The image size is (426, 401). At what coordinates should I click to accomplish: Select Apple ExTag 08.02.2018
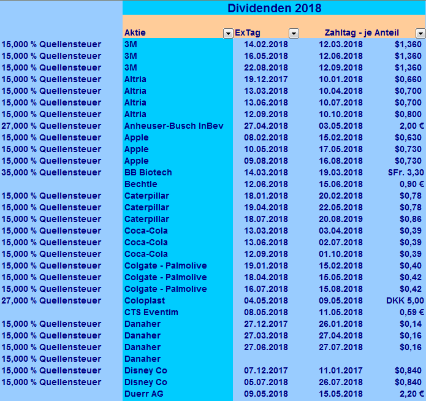[x=265, y=137]
